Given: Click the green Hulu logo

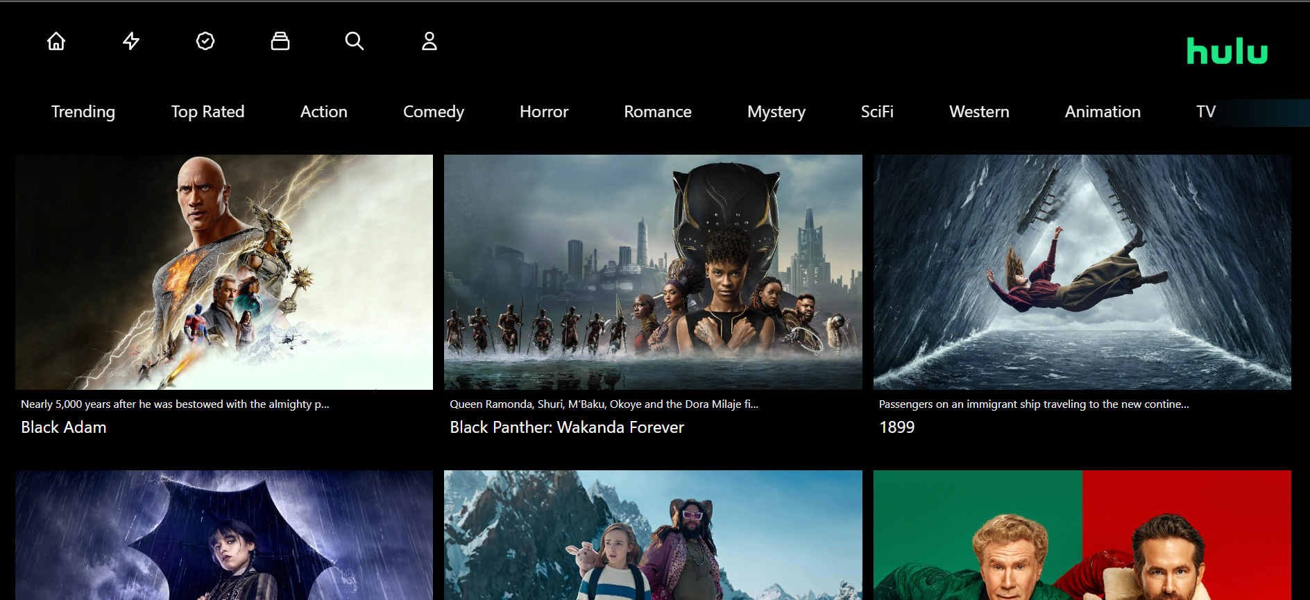Looking at the screenshot, I should [1227, 51].
